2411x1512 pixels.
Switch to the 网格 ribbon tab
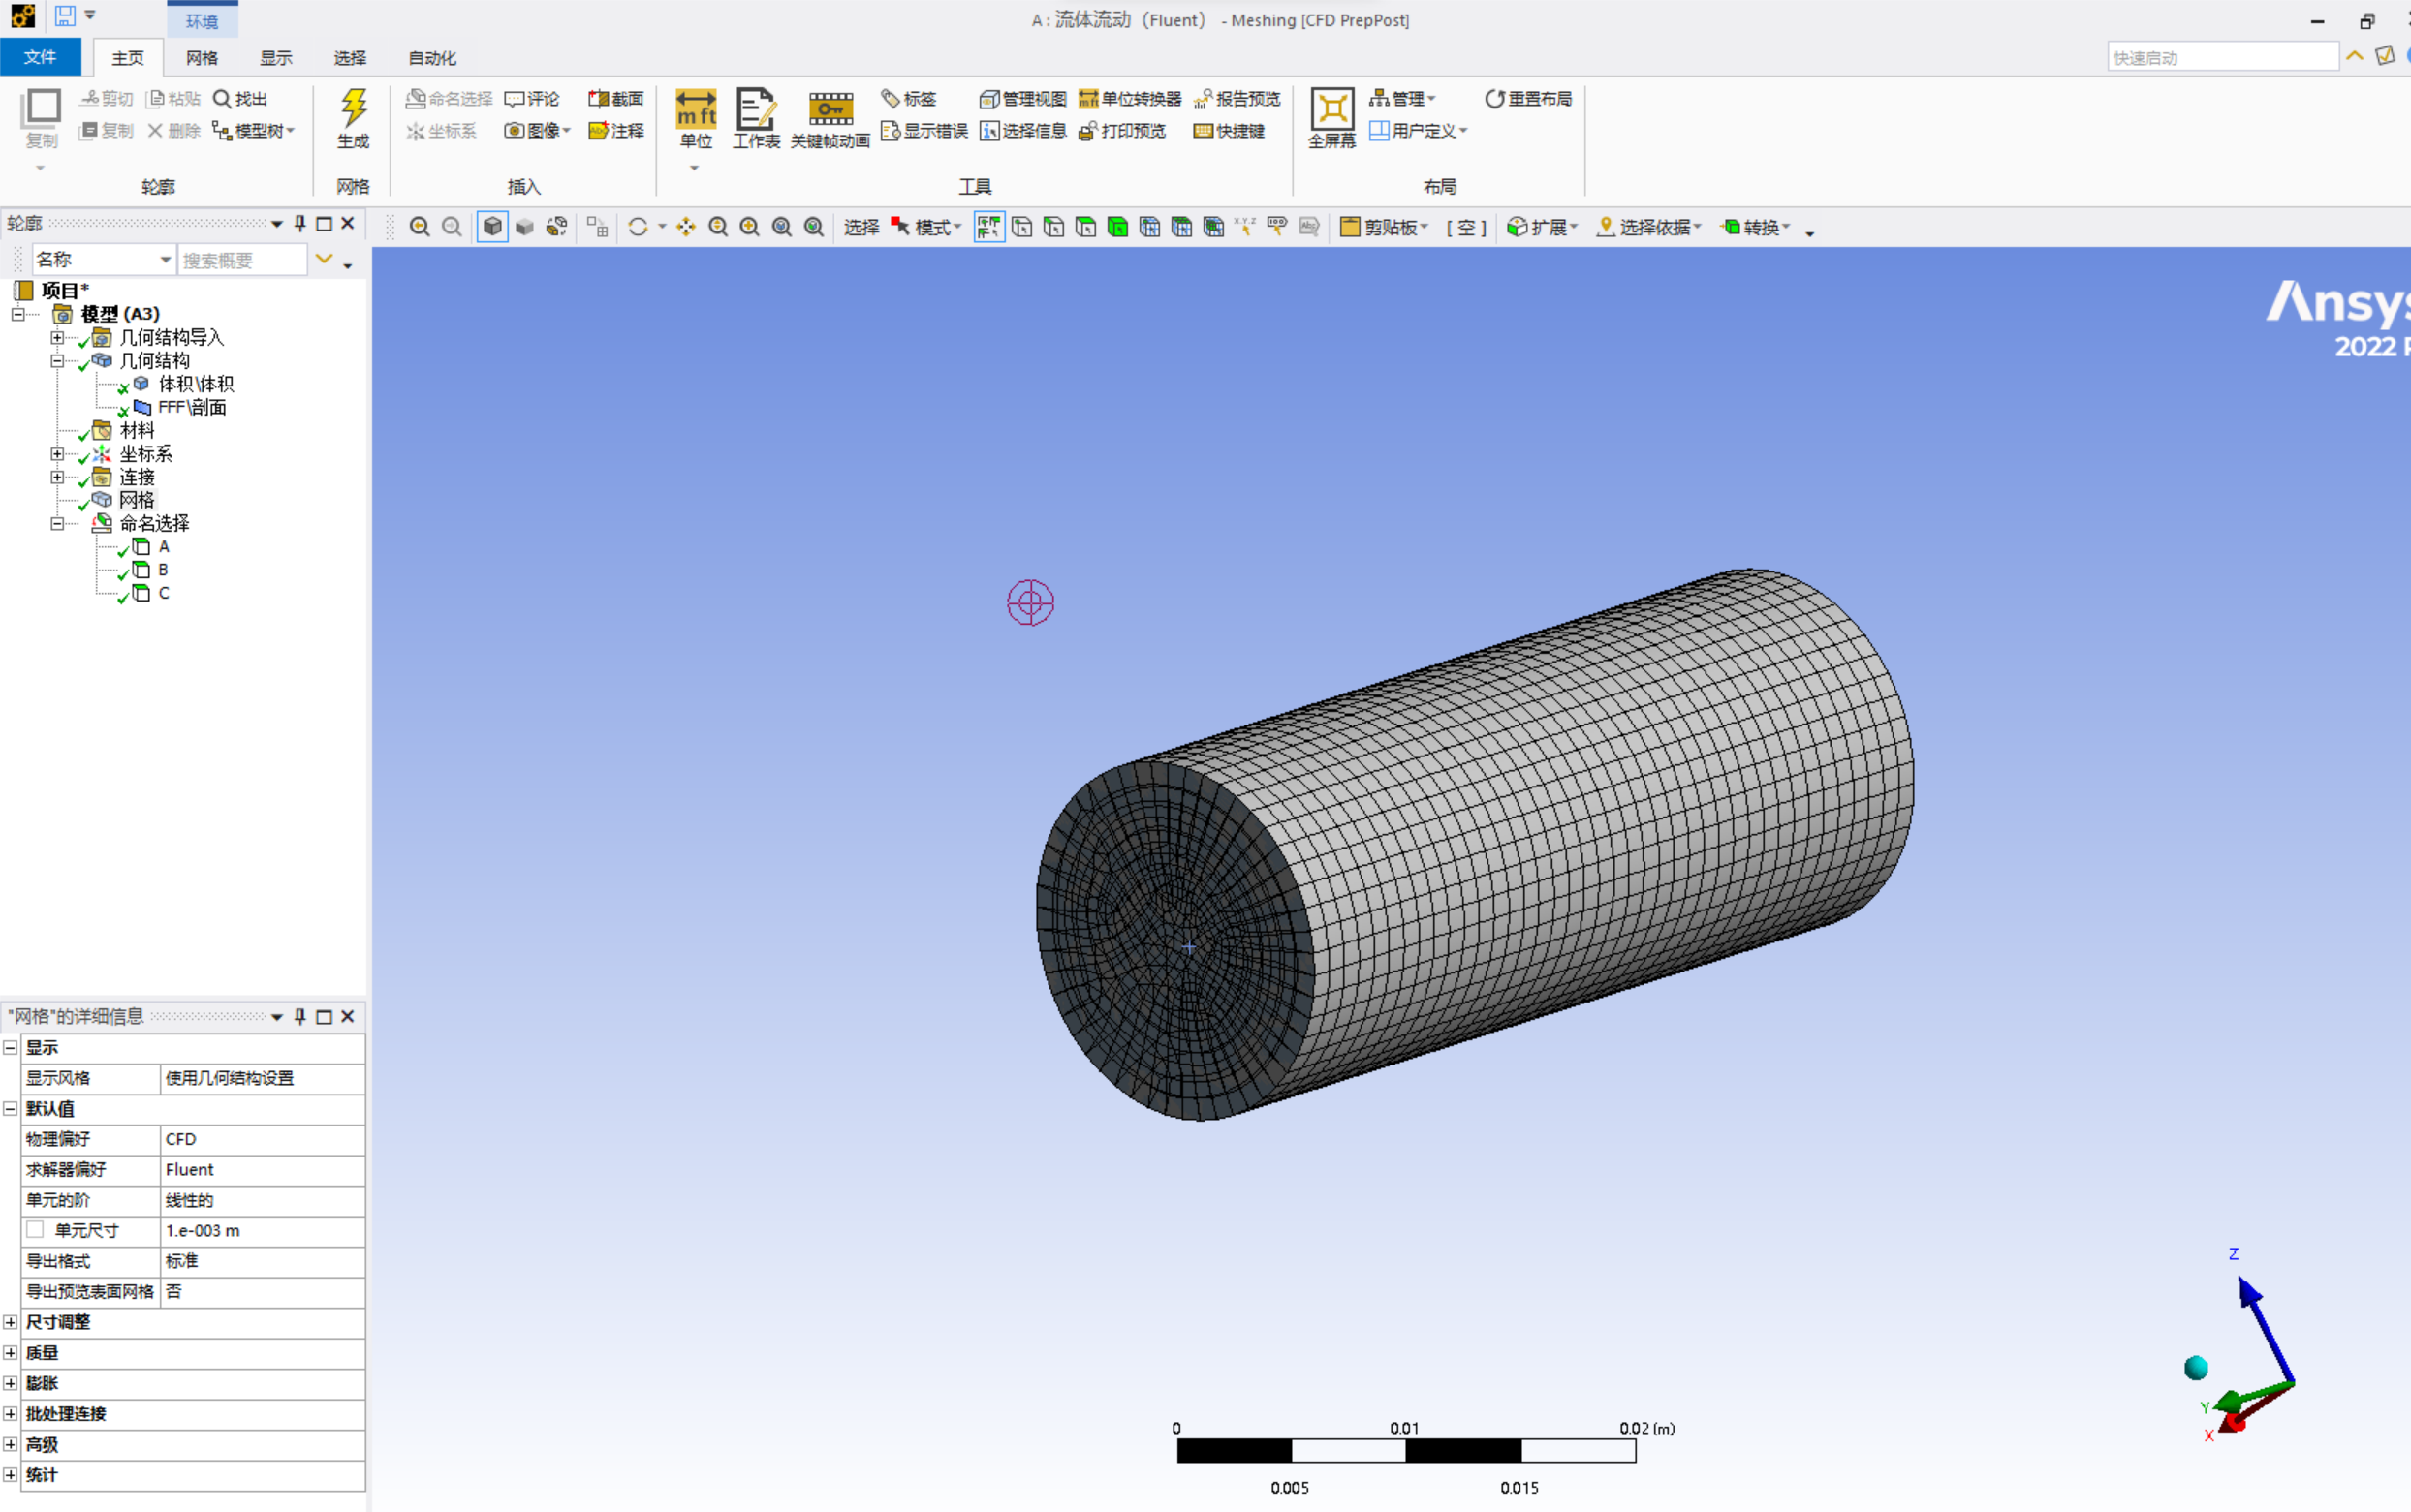click(x=203, y=58)
